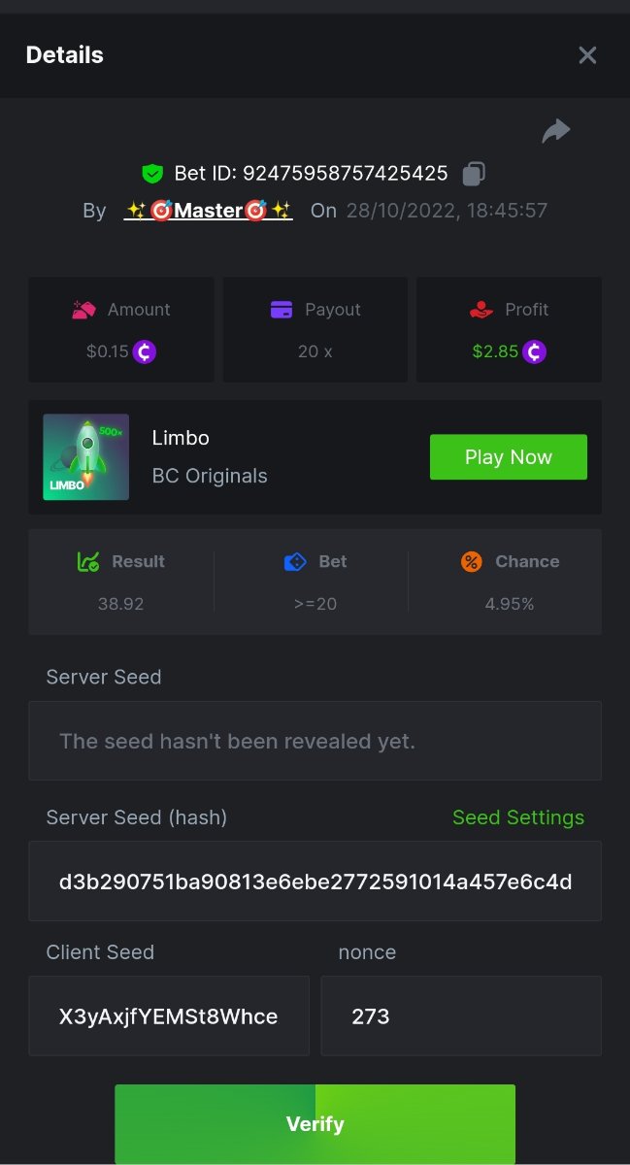Click the currency coin beside $2.85 profit
The height and width of the screenshot is (1165, 630).
pos(534,351)
